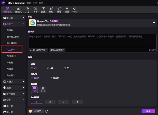Viewport: 158px width, 115px height.
Task: Select the 16:9 aspect ratio
Action: [34, 90]
